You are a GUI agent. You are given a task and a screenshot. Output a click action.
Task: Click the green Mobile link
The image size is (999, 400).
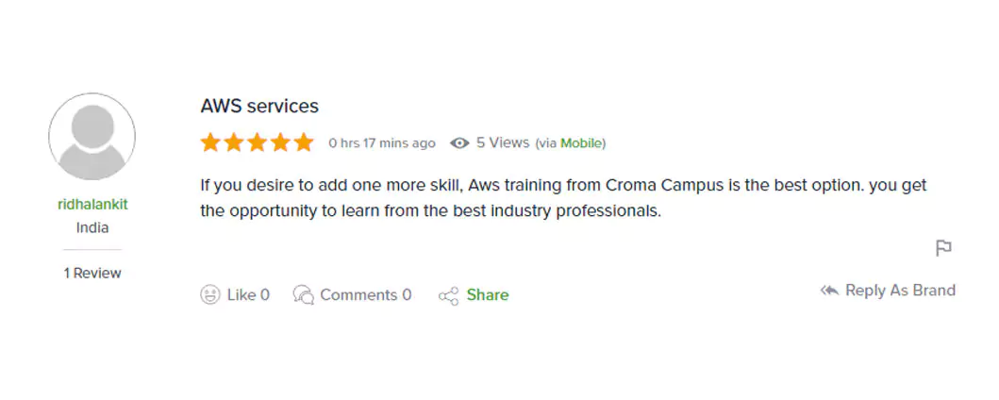pos(581,143)
